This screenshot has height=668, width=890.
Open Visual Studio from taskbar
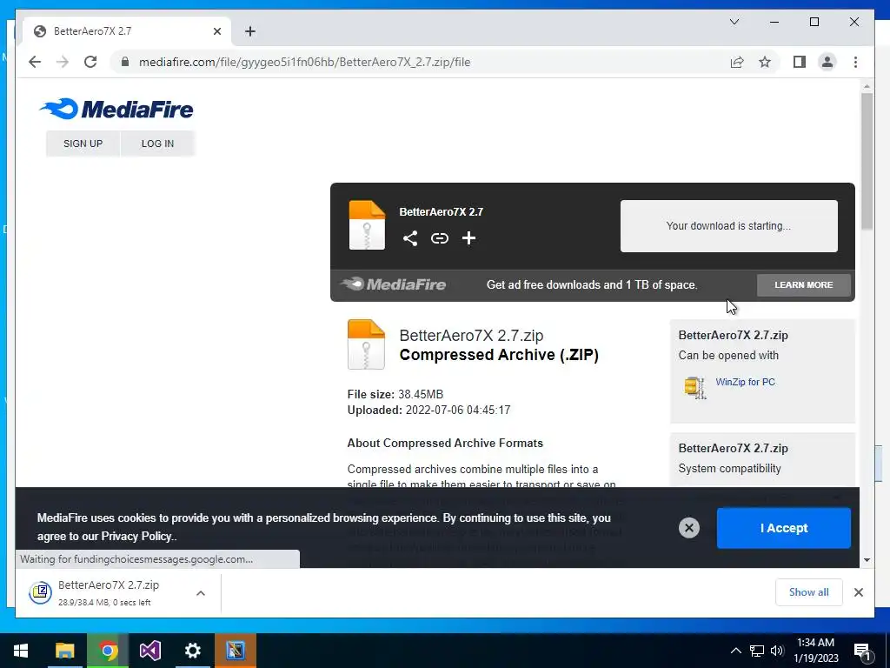click(149, 651)
